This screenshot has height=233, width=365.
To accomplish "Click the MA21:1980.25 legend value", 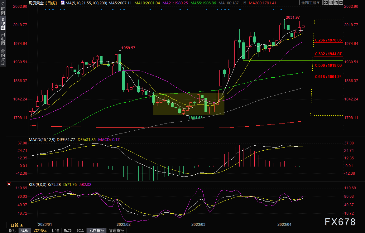I will (175, 3).
